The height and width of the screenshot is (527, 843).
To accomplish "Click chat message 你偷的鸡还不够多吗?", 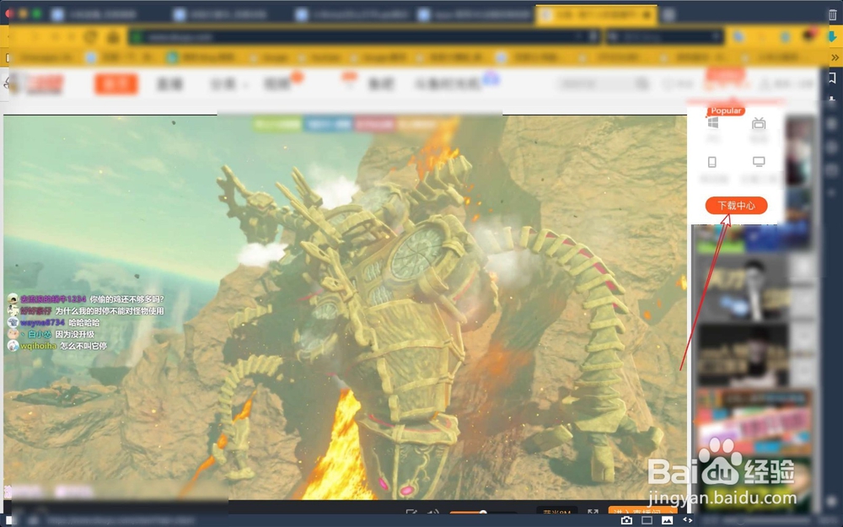I will click(x=127, y=299).
